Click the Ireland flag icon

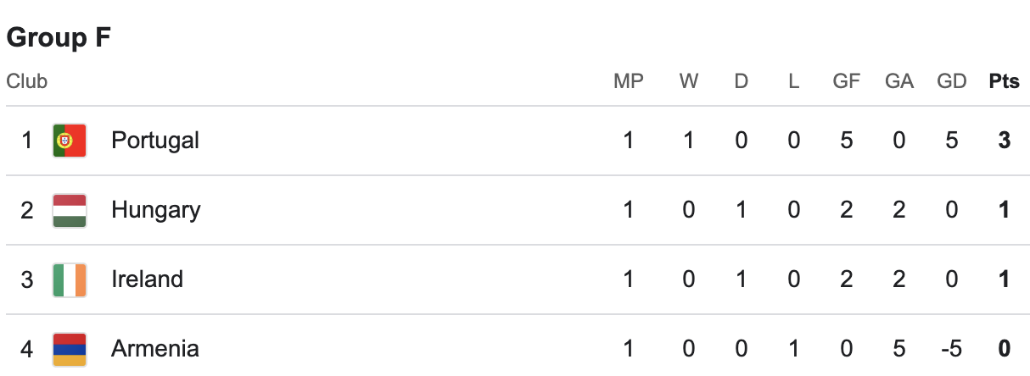(70, 279)
